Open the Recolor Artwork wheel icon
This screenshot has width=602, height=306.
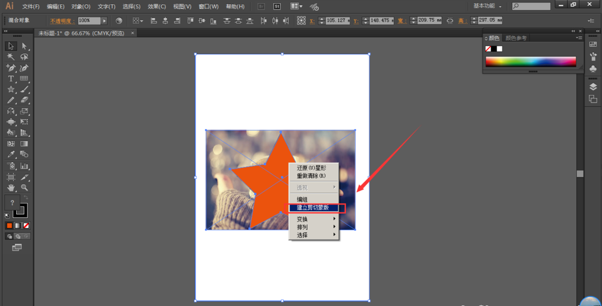119,21
